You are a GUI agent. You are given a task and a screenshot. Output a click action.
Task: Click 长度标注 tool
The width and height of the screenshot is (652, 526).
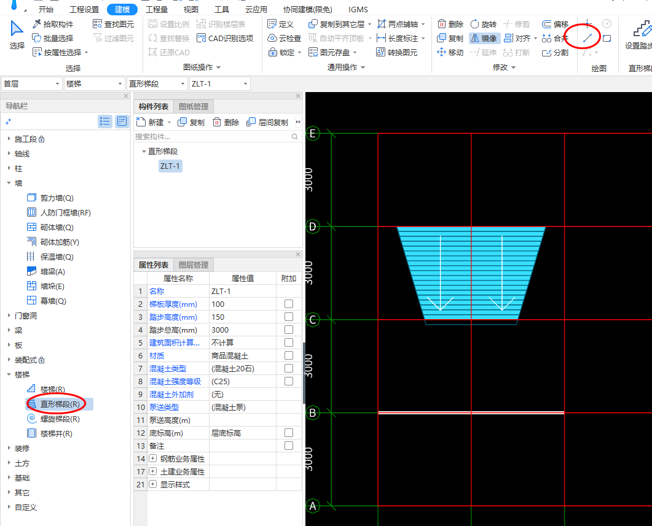coord(401,38)
